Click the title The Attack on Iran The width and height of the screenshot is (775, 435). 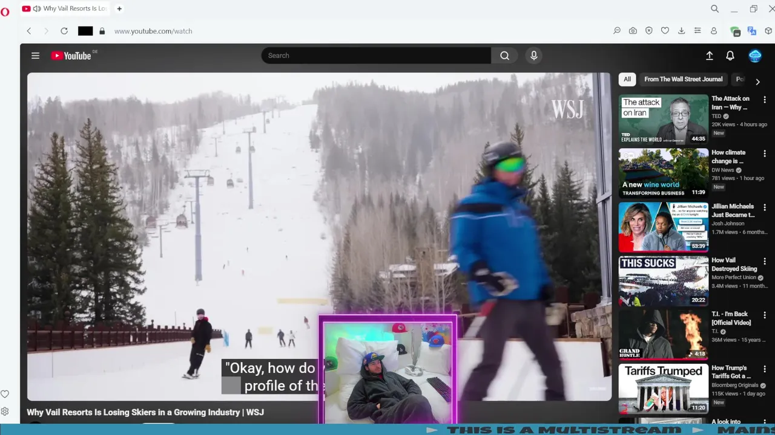click(730, 103)
